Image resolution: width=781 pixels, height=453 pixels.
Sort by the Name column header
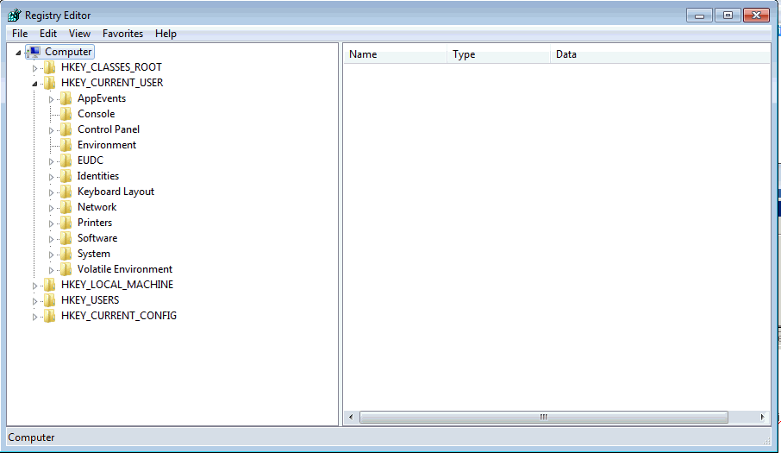(395, 54)
